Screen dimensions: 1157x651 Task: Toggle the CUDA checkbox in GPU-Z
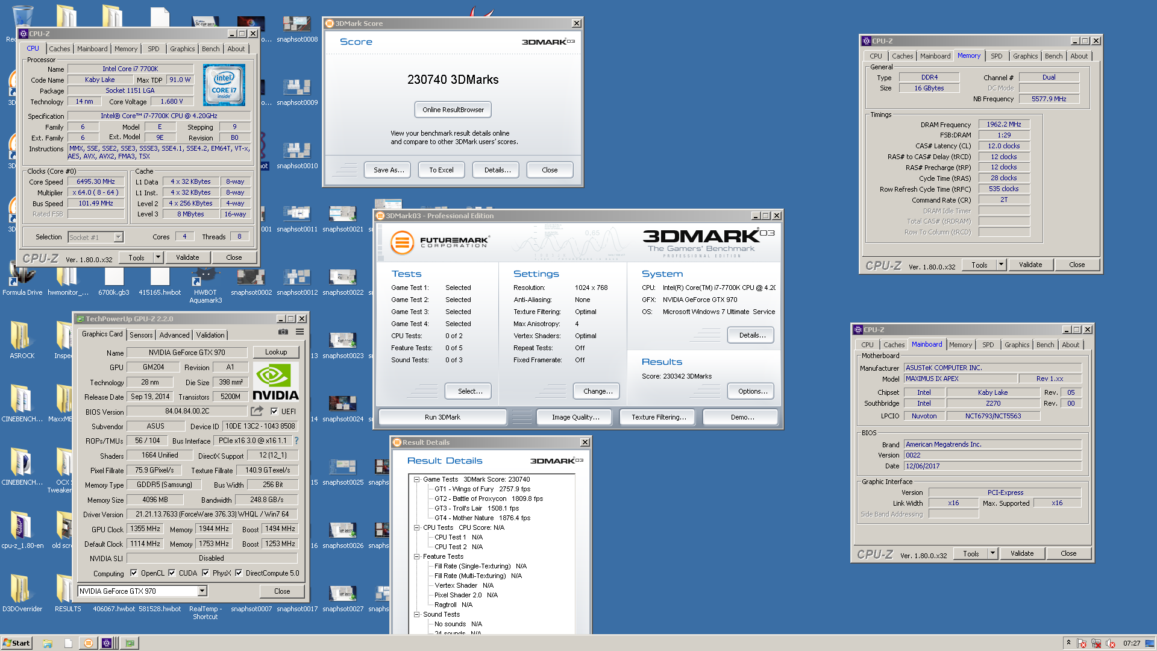point(172,573)
